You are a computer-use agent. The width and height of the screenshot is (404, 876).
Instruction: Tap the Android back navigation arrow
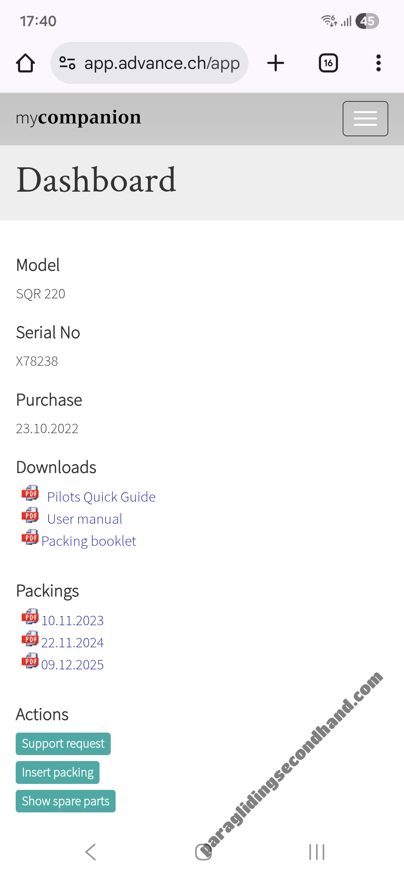coord(91,852)
